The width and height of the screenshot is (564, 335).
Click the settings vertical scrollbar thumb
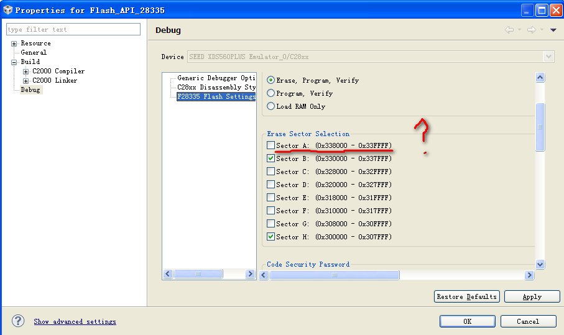click(x=540, y=127)
